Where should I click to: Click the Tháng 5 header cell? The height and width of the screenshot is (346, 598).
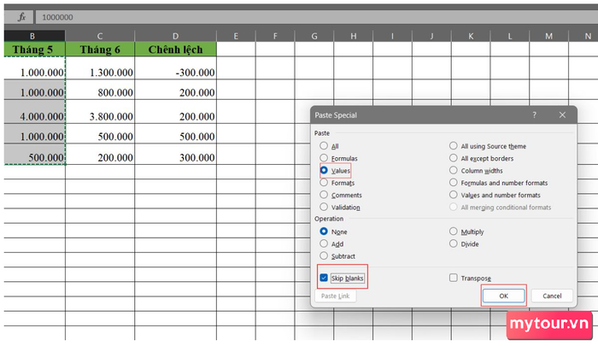(x=34, y=50)
